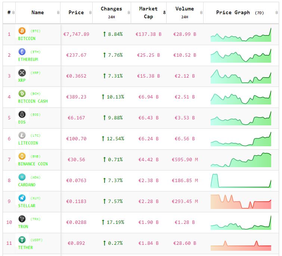Sort by rank using # column arrows
Screen dimensions: 282x256
(13, 13)
